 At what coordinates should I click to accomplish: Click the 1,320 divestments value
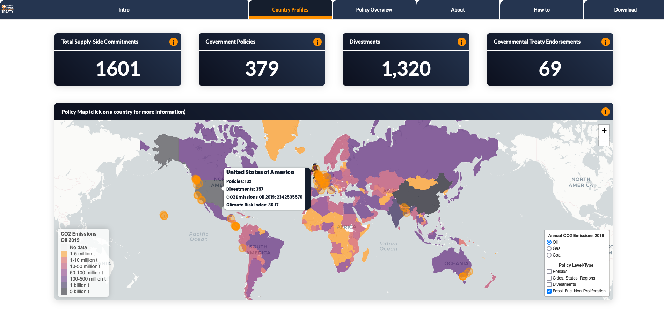(x=406, y=68)
